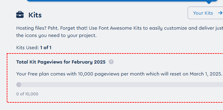
Task: Click the arrow inside Your Kits button
Action: click(x=220, y=13)
